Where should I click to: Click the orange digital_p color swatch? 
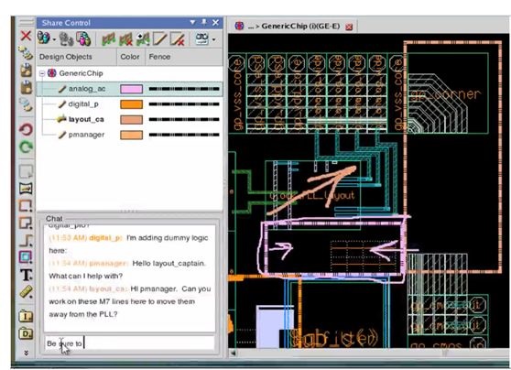coord(131,104)
